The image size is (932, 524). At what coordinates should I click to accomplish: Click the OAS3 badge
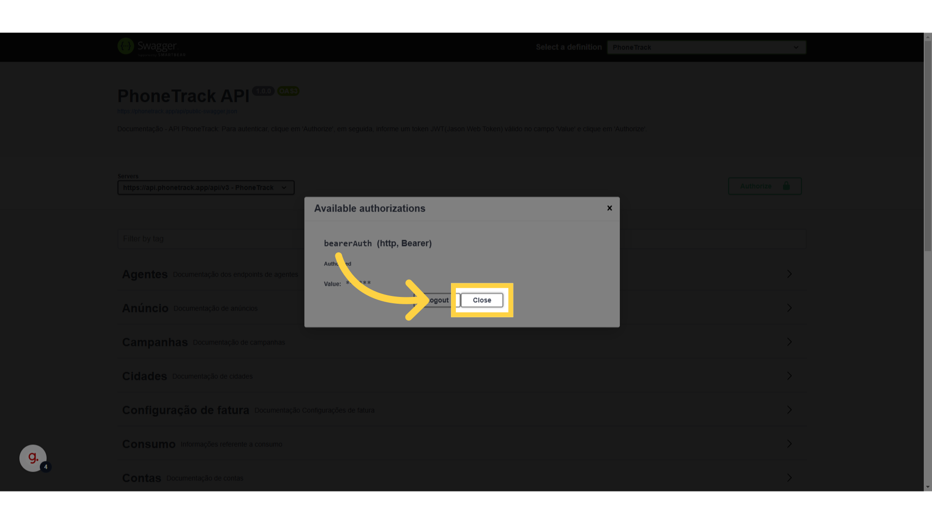(x=288, y=91)
